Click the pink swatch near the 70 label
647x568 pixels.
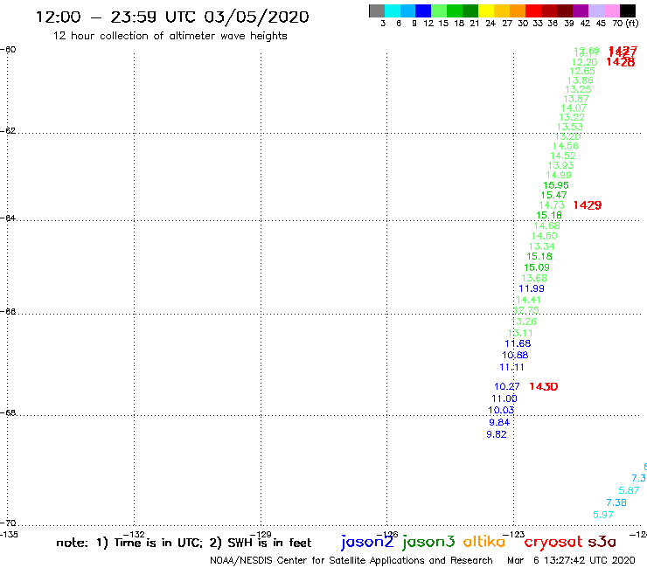[x=612, y=10]
